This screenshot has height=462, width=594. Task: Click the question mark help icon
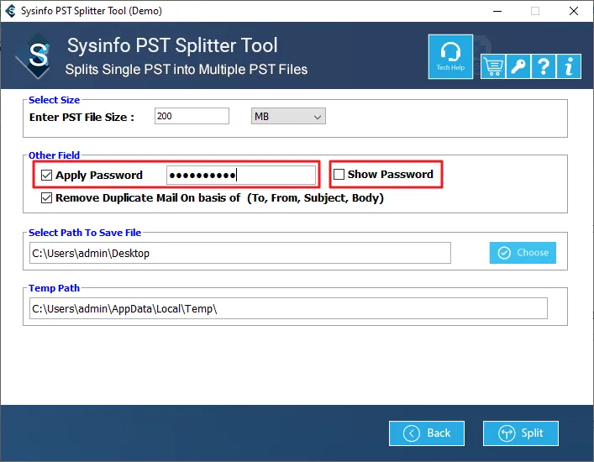click(544, 66)
